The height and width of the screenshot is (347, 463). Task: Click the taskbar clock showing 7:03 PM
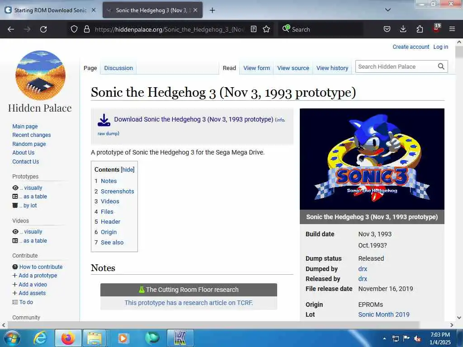(x=440, y=338)
